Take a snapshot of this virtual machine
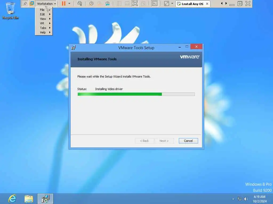The image size is (273, 204). pyautogui.click(x=91, y=3)
